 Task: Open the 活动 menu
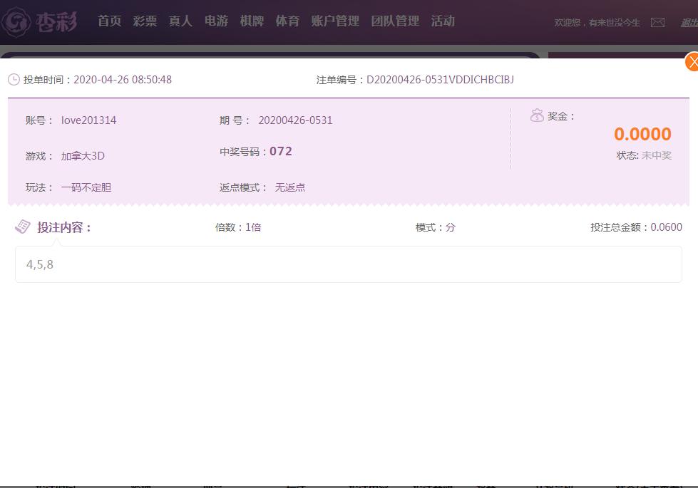[x=443, y=21]
